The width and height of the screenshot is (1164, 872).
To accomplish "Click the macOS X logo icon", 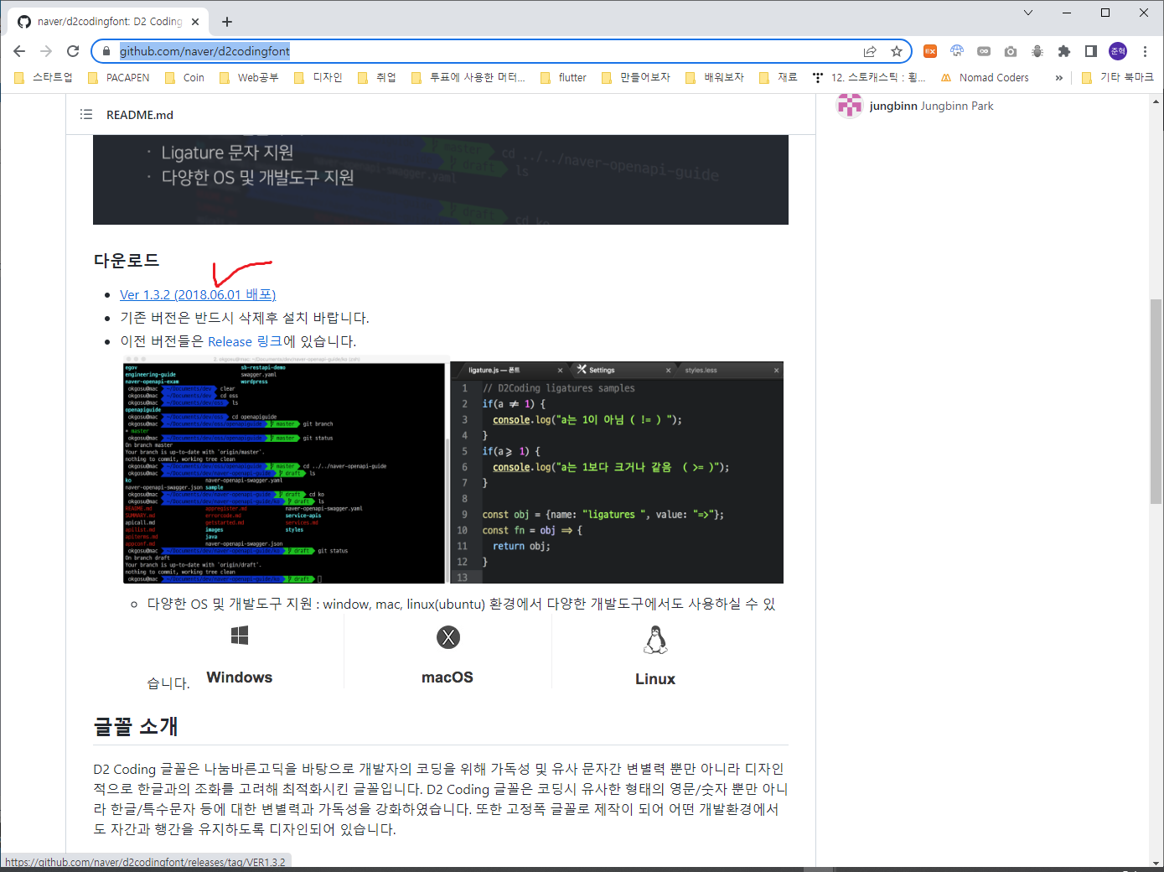I will tap(448, 637).
